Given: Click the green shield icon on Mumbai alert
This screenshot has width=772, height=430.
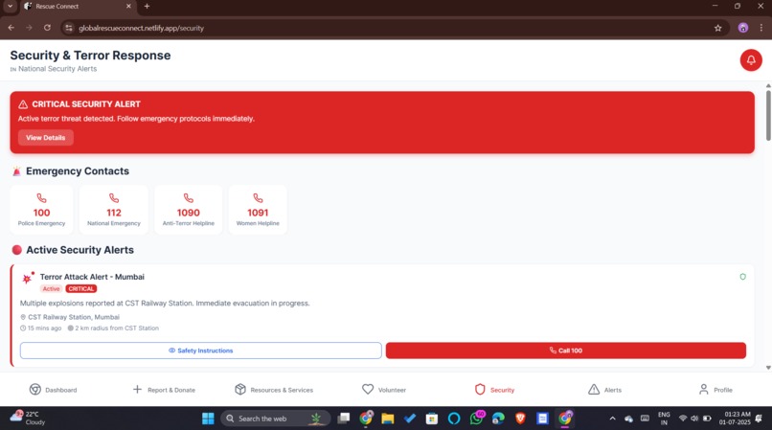Looking at the screenshot, I should tap(742, 277).
